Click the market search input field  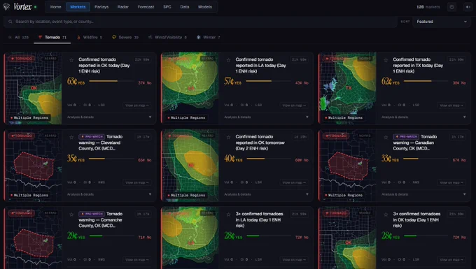click(x=200, y=22)
